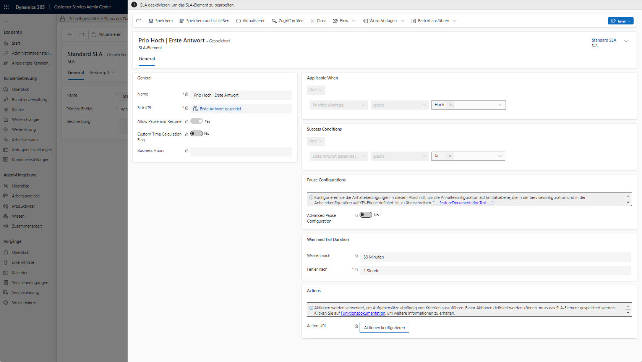Click the Aktualisieren refresh icon in toolbar
Screen dimensions: 642x362
238,21
